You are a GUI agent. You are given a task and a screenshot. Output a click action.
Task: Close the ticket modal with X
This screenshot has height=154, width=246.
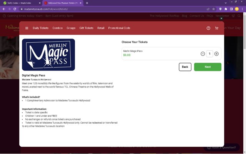click(221, 18)
